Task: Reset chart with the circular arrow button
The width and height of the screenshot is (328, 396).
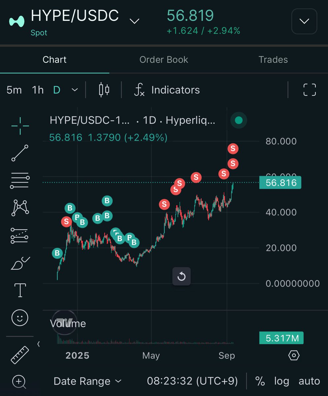Action: (x=181, y=276)
